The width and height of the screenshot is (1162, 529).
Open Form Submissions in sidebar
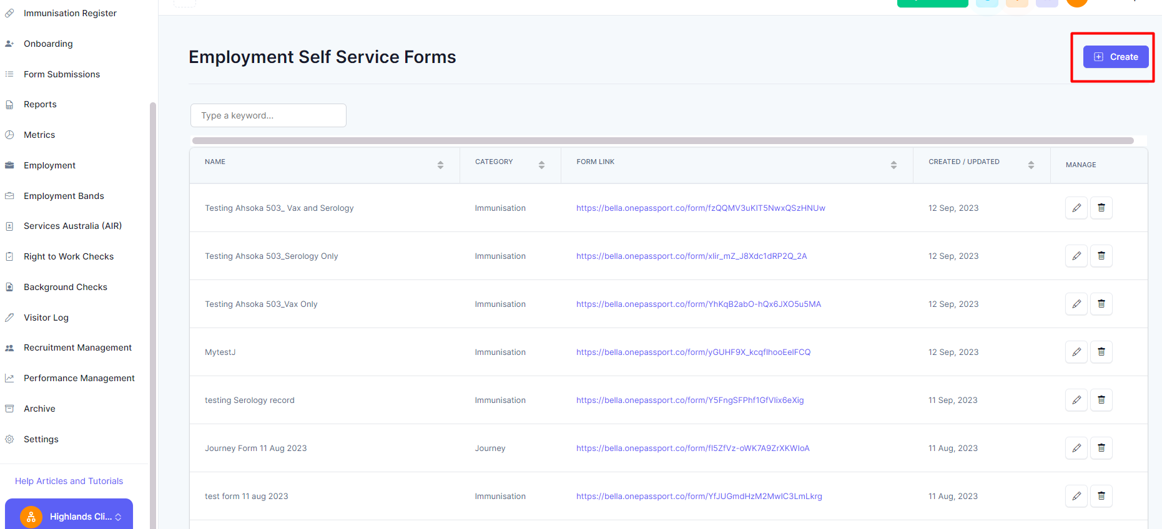[62, 74]
